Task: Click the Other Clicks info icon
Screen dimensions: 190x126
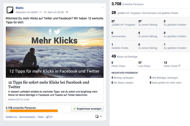Action: [x=179, y=66]
